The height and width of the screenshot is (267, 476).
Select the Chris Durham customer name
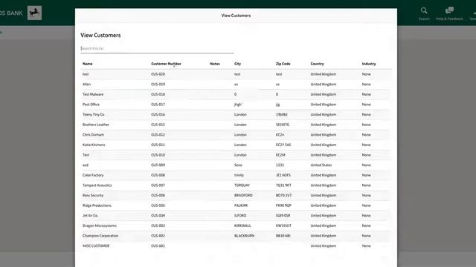[x=93, y=135]
